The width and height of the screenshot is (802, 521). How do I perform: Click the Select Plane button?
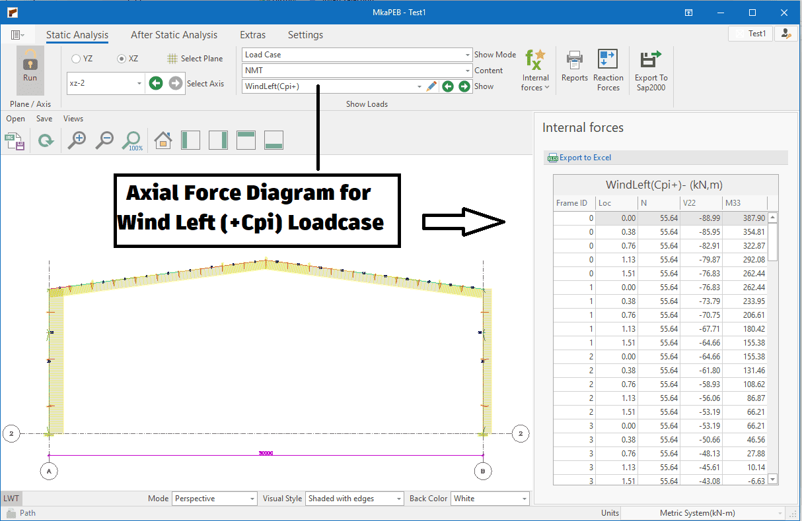195,59
